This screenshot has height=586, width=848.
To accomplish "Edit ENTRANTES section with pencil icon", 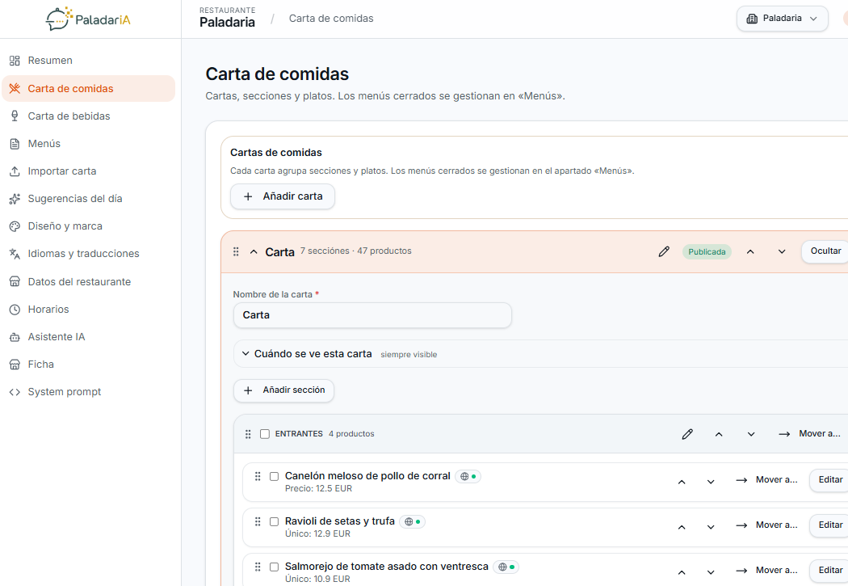I will 687,434.
